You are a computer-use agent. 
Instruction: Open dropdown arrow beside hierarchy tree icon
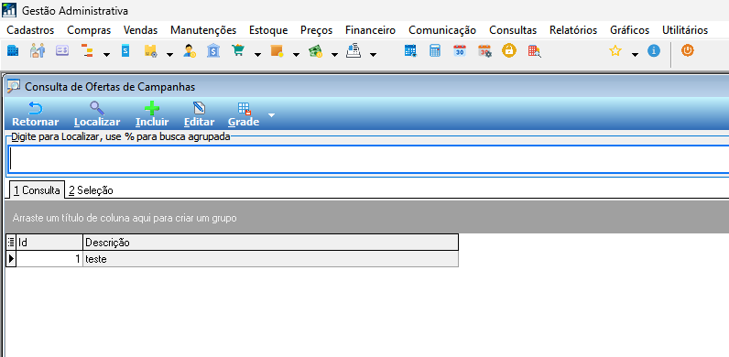[106, 55]
